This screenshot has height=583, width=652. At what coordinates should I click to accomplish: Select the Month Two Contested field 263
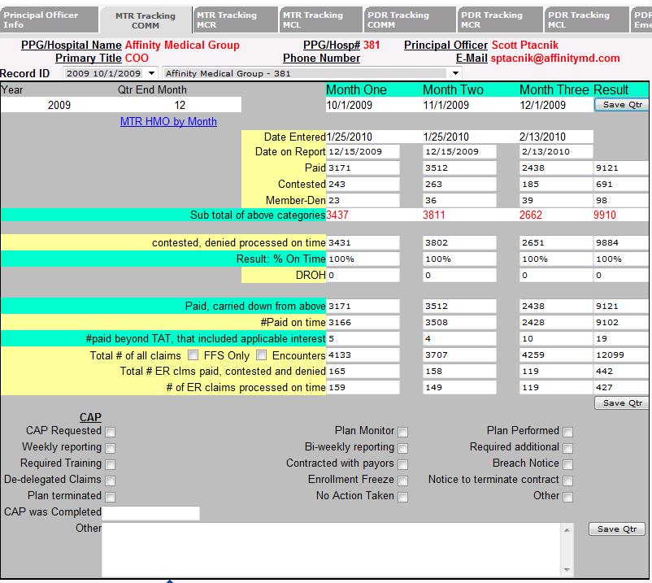tap(459, 185)
